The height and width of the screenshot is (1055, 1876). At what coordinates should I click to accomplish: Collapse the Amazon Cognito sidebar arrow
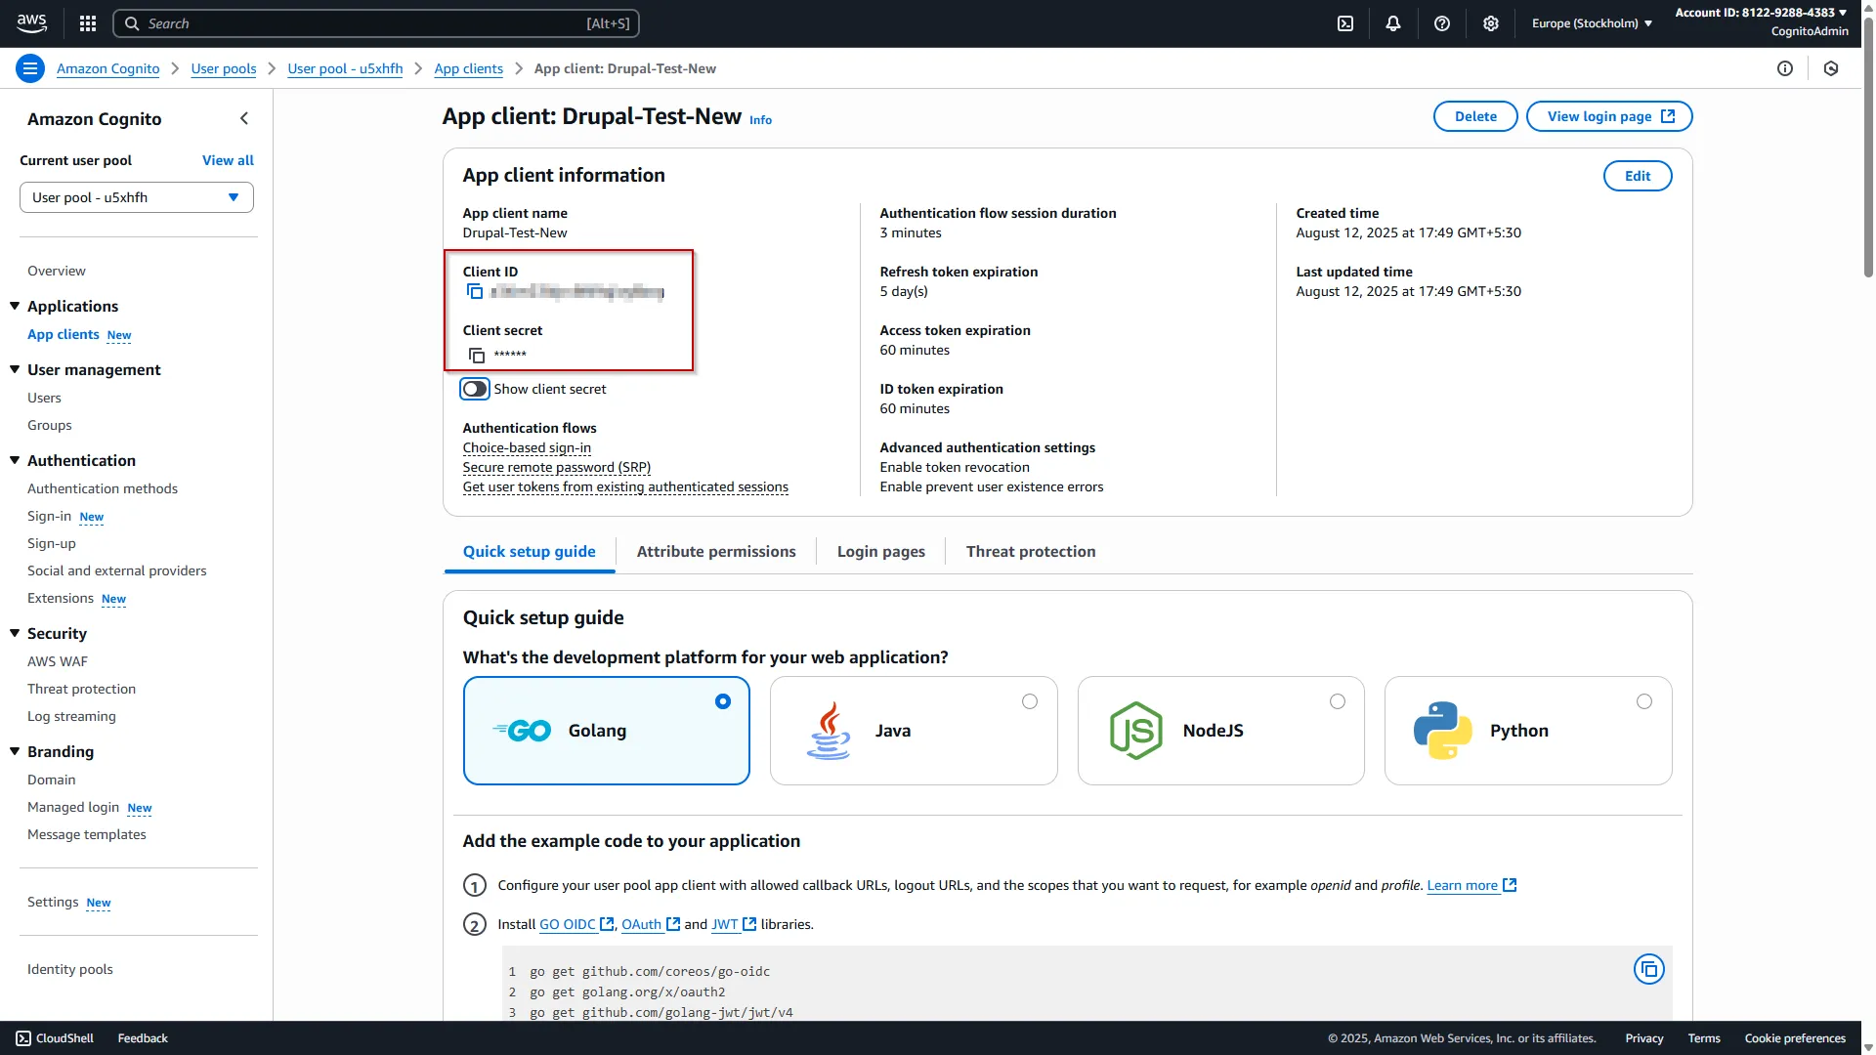(x=244, y=118)
